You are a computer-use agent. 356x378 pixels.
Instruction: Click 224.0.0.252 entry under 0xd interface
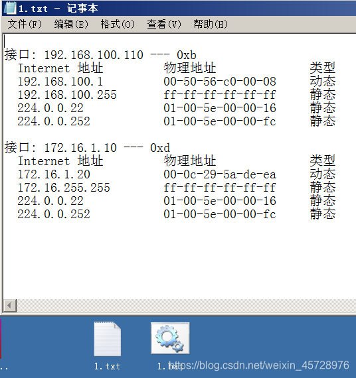pos(54,214)
